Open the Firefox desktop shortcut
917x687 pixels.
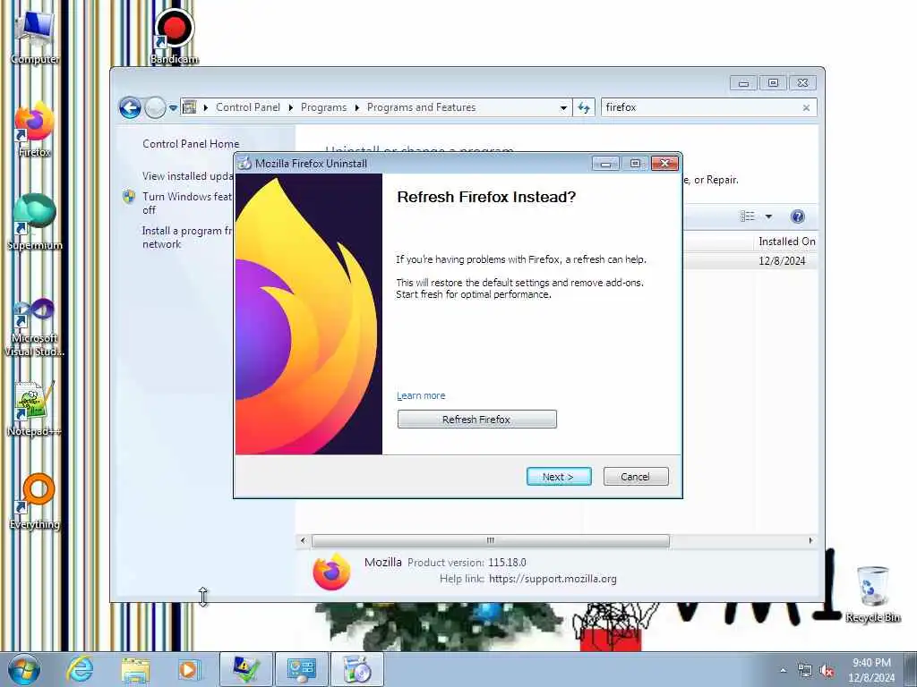pos(35,130)
